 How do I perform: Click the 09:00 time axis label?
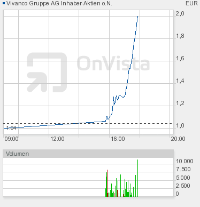coord(11,139)
